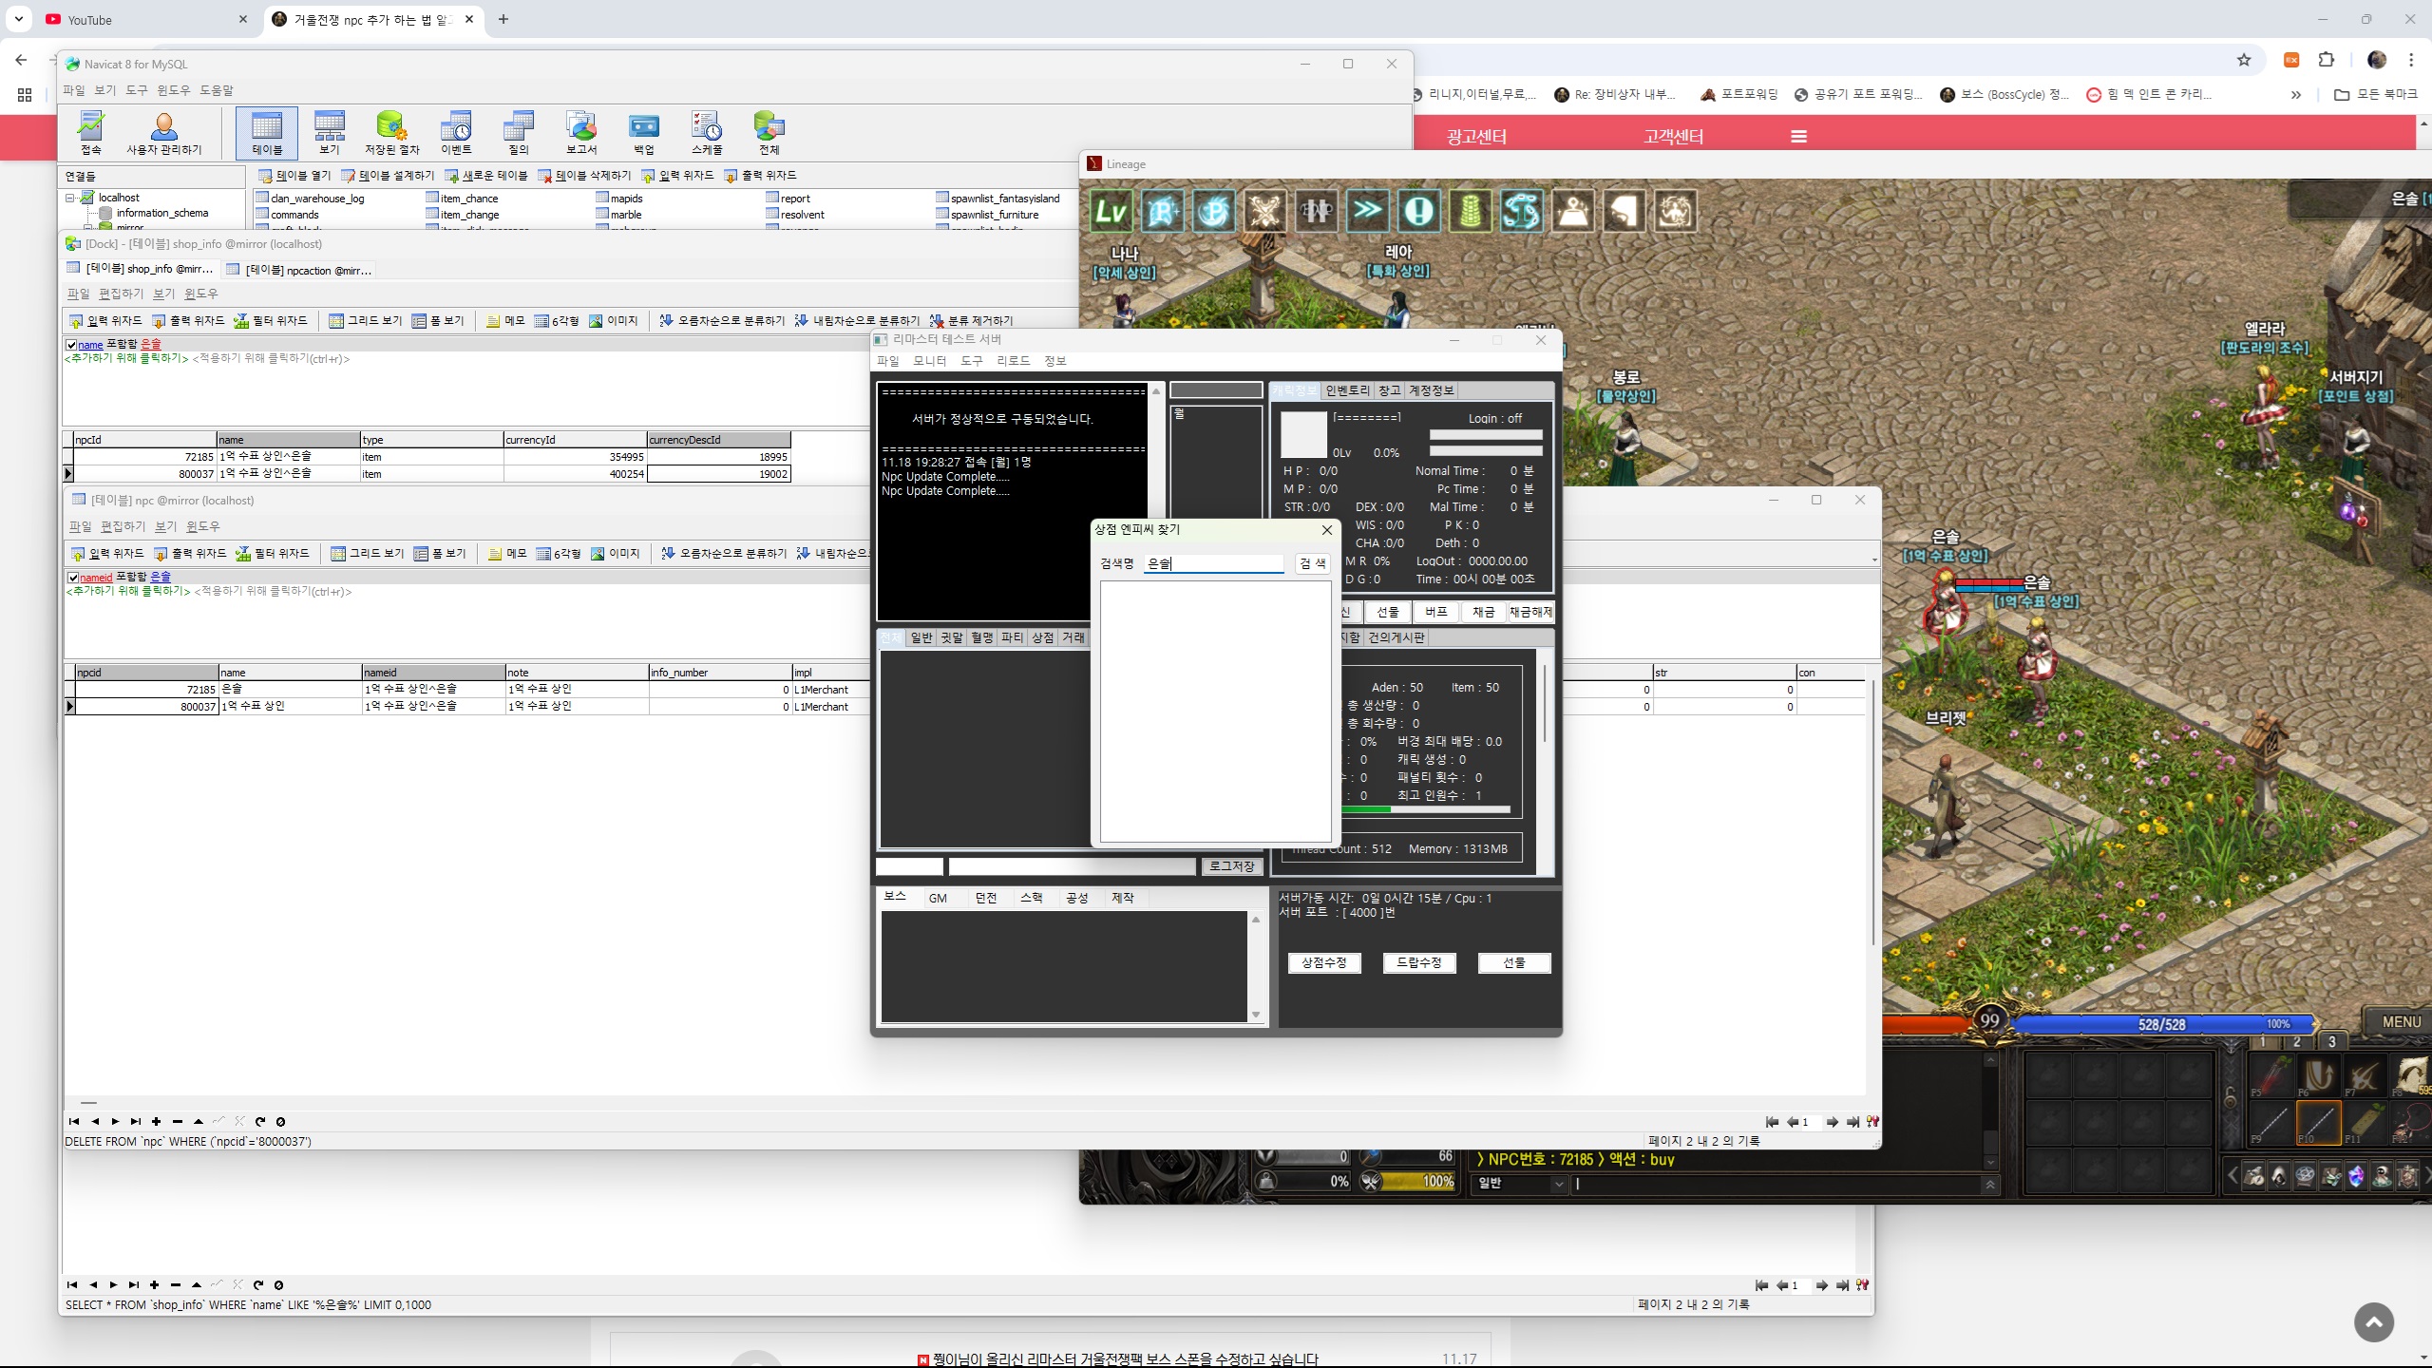Click 이미지 icon in npc table toolbar
Viewport: 2432px width, 1368px height.
[615, 554]
